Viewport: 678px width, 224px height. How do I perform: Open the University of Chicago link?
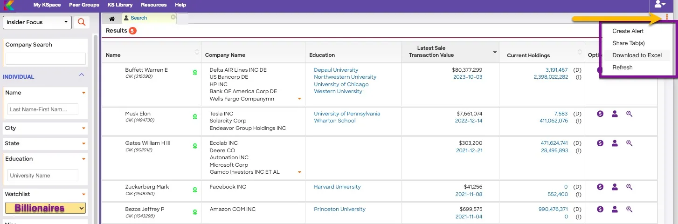(341, 84)
